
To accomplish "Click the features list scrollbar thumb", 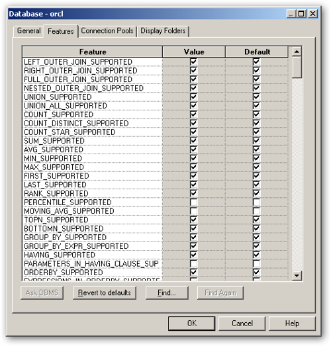I will (297, 67).
